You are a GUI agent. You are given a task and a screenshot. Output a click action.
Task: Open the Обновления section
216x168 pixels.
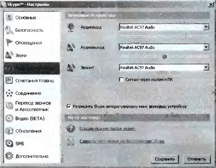[32, 131]
